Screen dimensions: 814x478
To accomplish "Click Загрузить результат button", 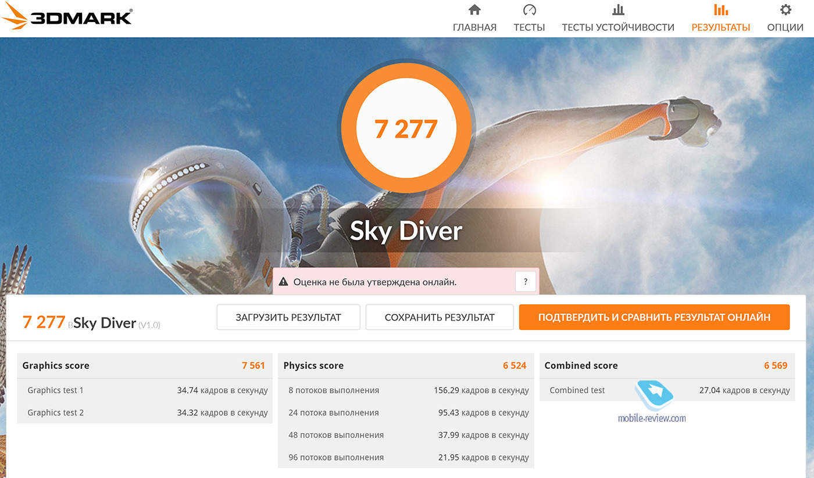I will tap(288, 317).
